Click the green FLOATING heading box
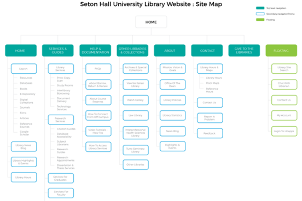This screenshot has width=302, height=201. 281,51
